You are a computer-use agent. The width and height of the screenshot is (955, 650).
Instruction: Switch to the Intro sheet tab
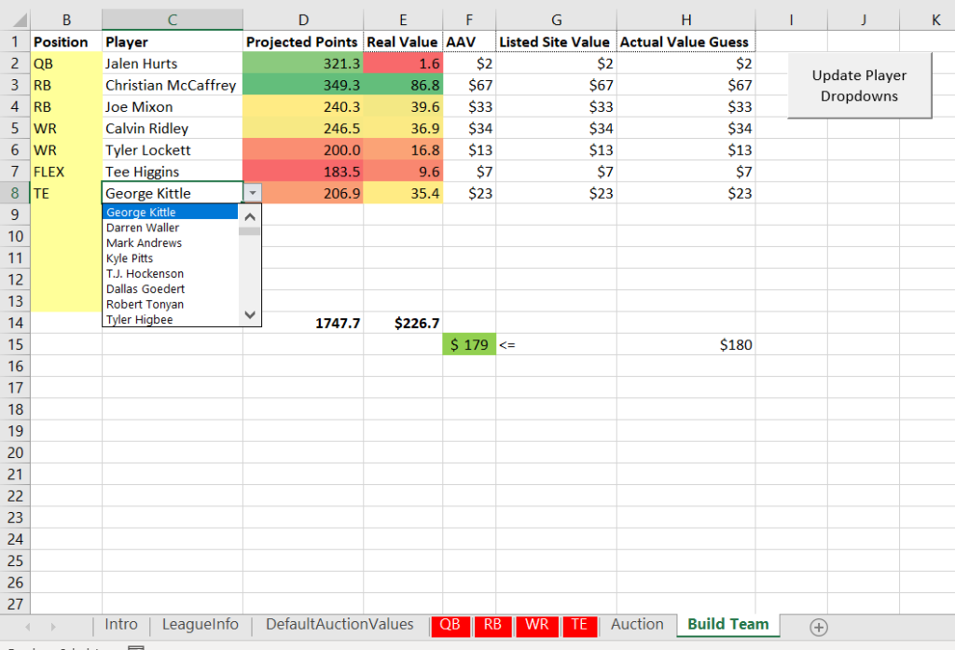click(120, 626)
